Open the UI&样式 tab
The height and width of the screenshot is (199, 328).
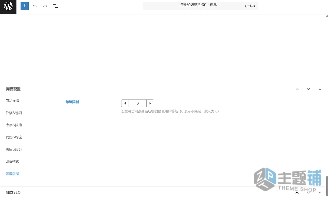(12, 161)
